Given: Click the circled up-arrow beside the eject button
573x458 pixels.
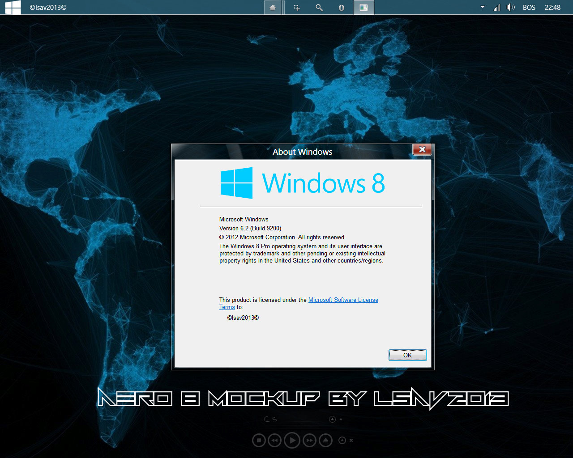Looking at the screenshot, I should click(x=342, y=441).
